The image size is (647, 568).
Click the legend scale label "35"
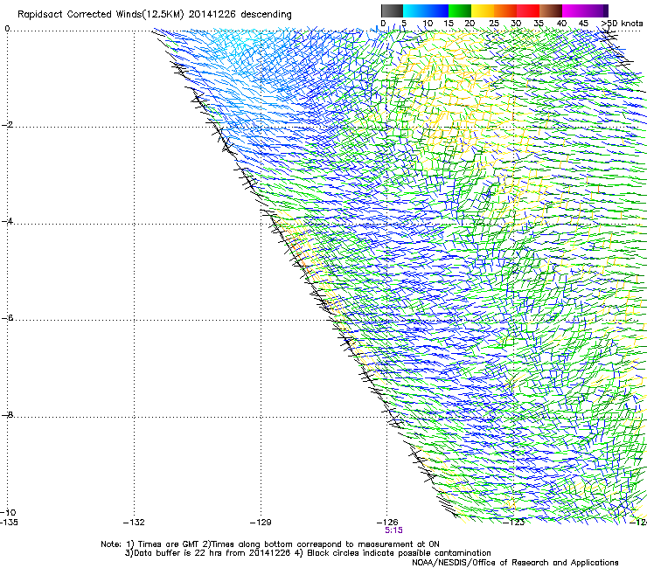point(539,24)
